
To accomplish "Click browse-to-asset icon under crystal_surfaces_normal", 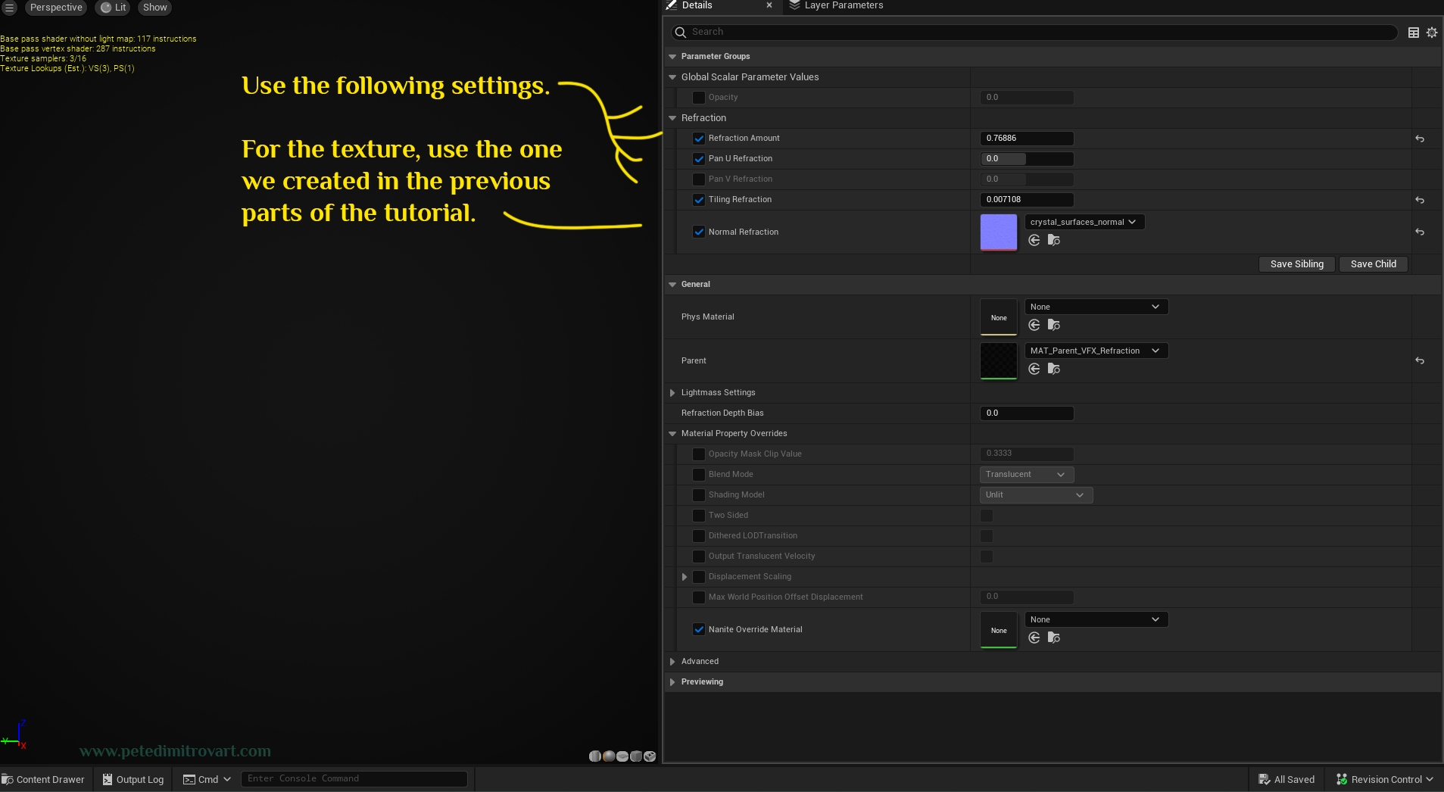I will coord(1053,240).
